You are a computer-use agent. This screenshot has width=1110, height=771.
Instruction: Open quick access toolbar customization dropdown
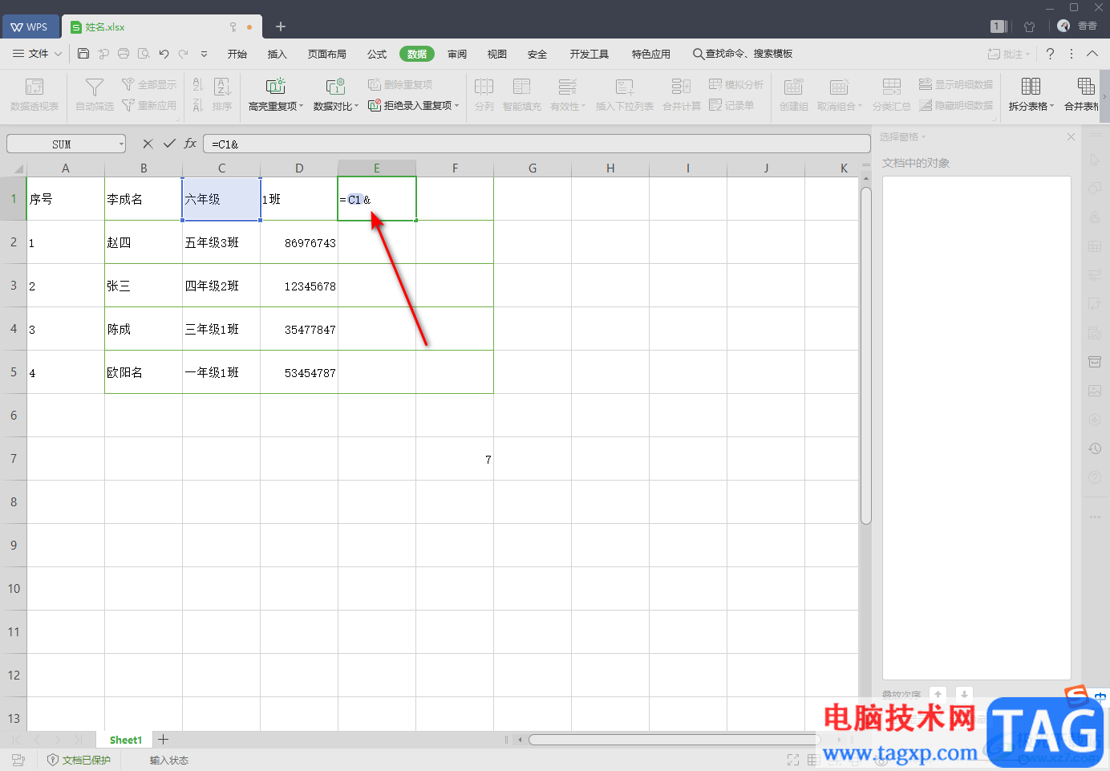click(204, 54)
